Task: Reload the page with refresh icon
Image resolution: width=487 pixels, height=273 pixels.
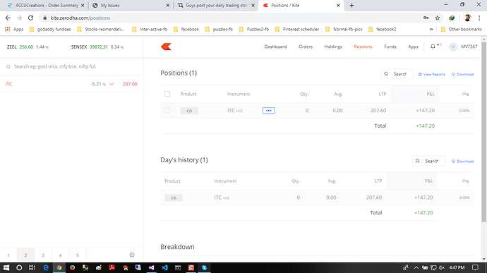Action: tap(30, 18)
